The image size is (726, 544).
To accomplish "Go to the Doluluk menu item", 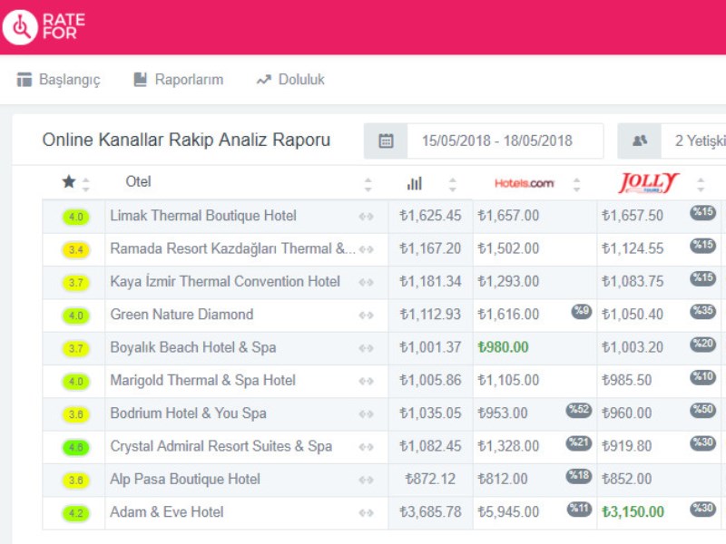I will coord(290,80).
